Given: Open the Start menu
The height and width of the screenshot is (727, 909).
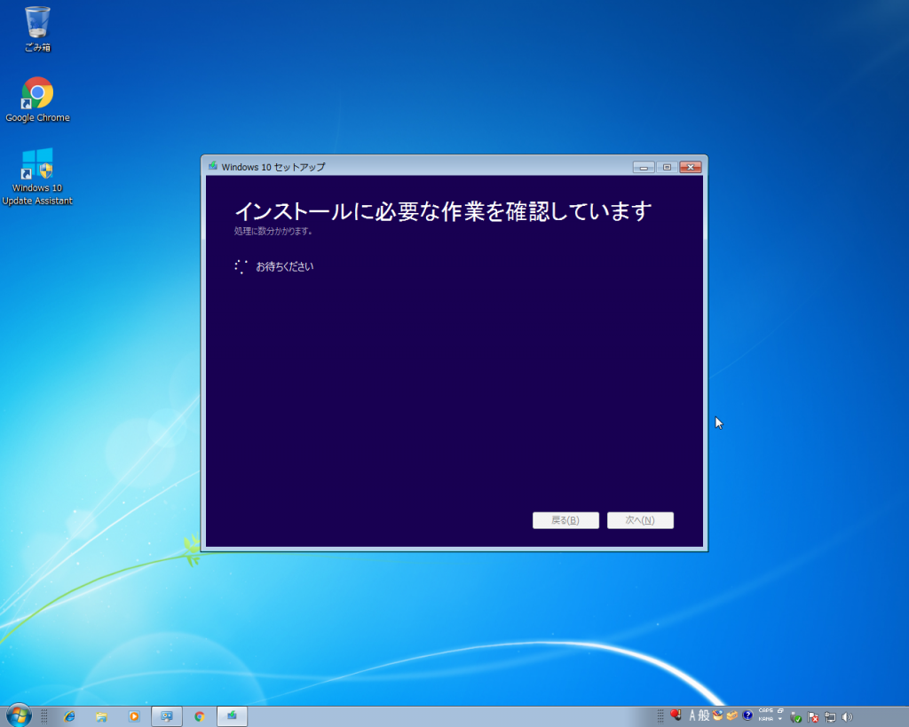Looking at the screenshot, I should (x=18, y=715).
